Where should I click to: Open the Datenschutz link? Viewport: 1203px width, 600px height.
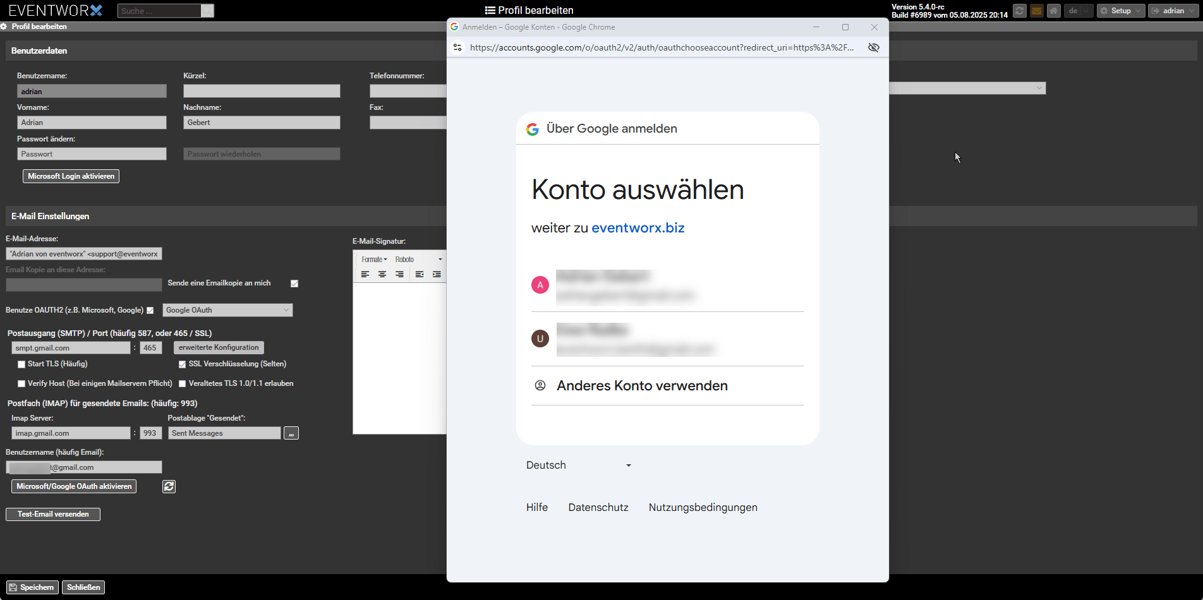[x=598, y=508]
